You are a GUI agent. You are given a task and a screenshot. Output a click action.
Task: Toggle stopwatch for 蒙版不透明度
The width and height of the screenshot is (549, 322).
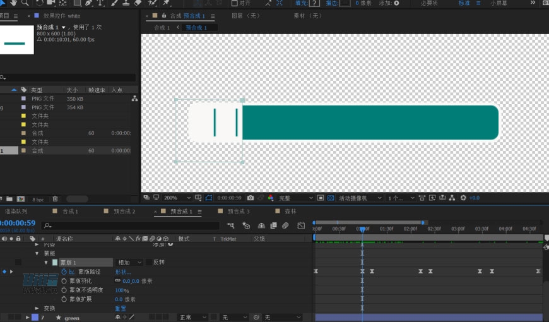tap(64, 290)
